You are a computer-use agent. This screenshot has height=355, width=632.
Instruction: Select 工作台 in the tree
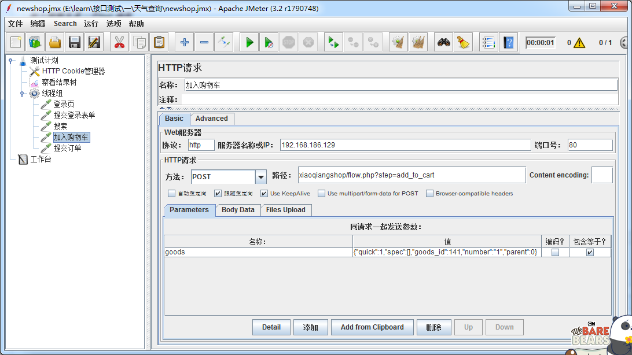pyautogui.click(x=41, y=160)
